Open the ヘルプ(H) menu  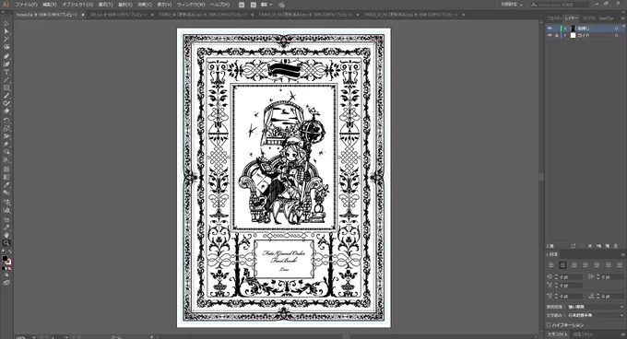click(x=220, y=5)
